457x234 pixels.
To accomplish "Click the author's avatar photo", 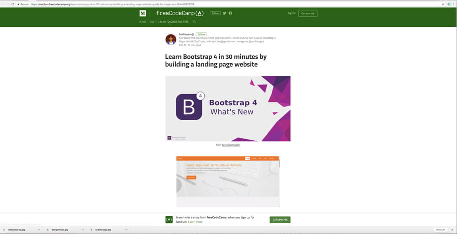I will tap(171, 40).
